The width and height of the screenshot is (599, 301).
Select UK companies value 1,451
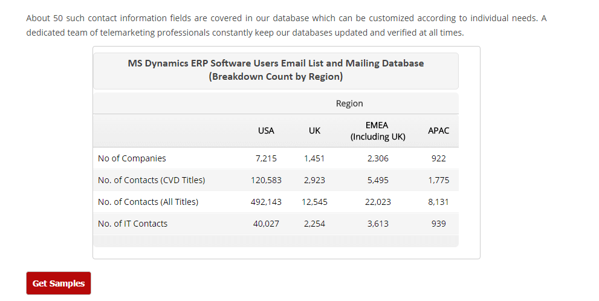pos(314,158)
